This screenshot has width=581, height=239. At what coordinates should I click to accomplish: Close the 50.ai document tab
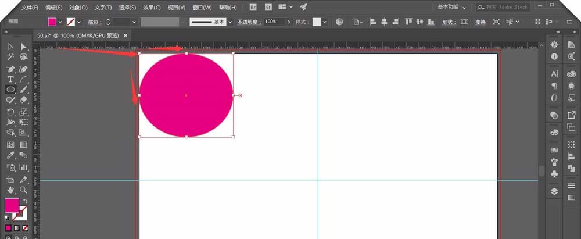(125, 35)
